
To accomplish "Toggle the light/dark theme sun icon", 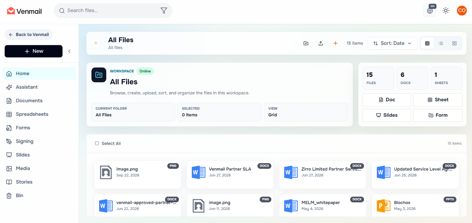I will coord(446,11).
